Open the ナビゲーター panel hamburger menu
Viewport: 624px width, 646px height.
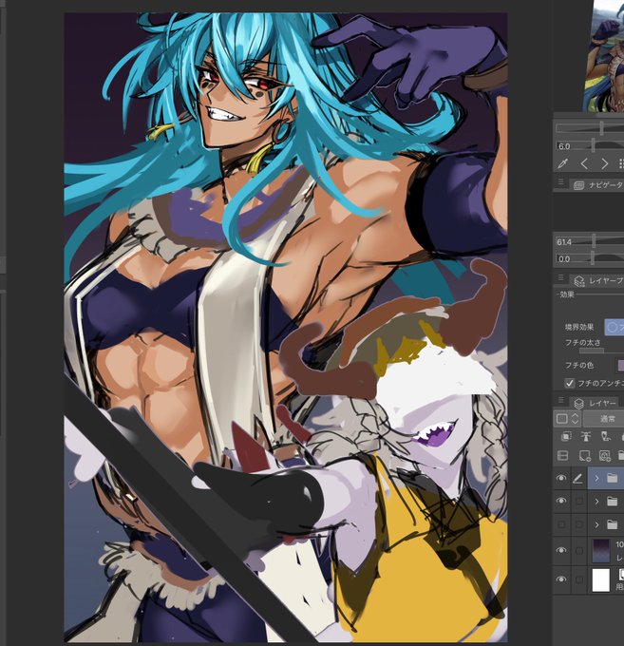click(x=560, y=182)
